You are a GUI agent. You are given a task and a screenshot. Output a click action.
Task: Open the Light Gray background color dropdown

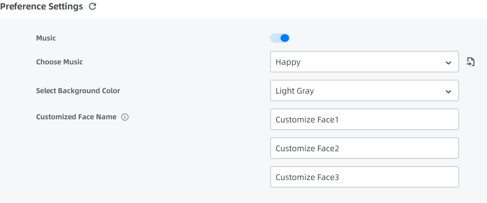tap(364, 90)
